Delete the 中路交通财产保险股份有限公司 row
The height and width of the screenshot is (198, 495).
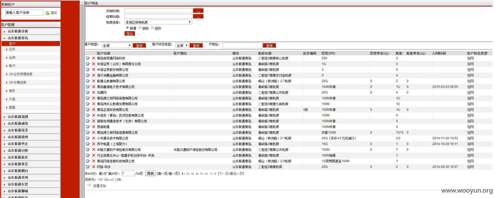(94, 150)
